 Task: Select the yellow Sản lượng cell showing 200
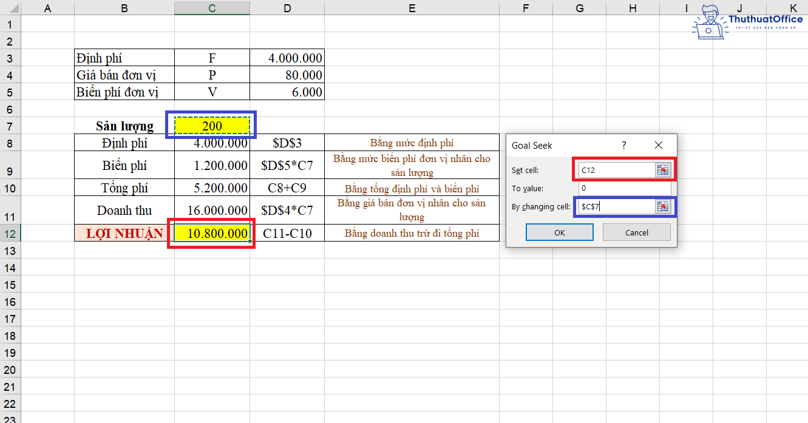(211, 126)
